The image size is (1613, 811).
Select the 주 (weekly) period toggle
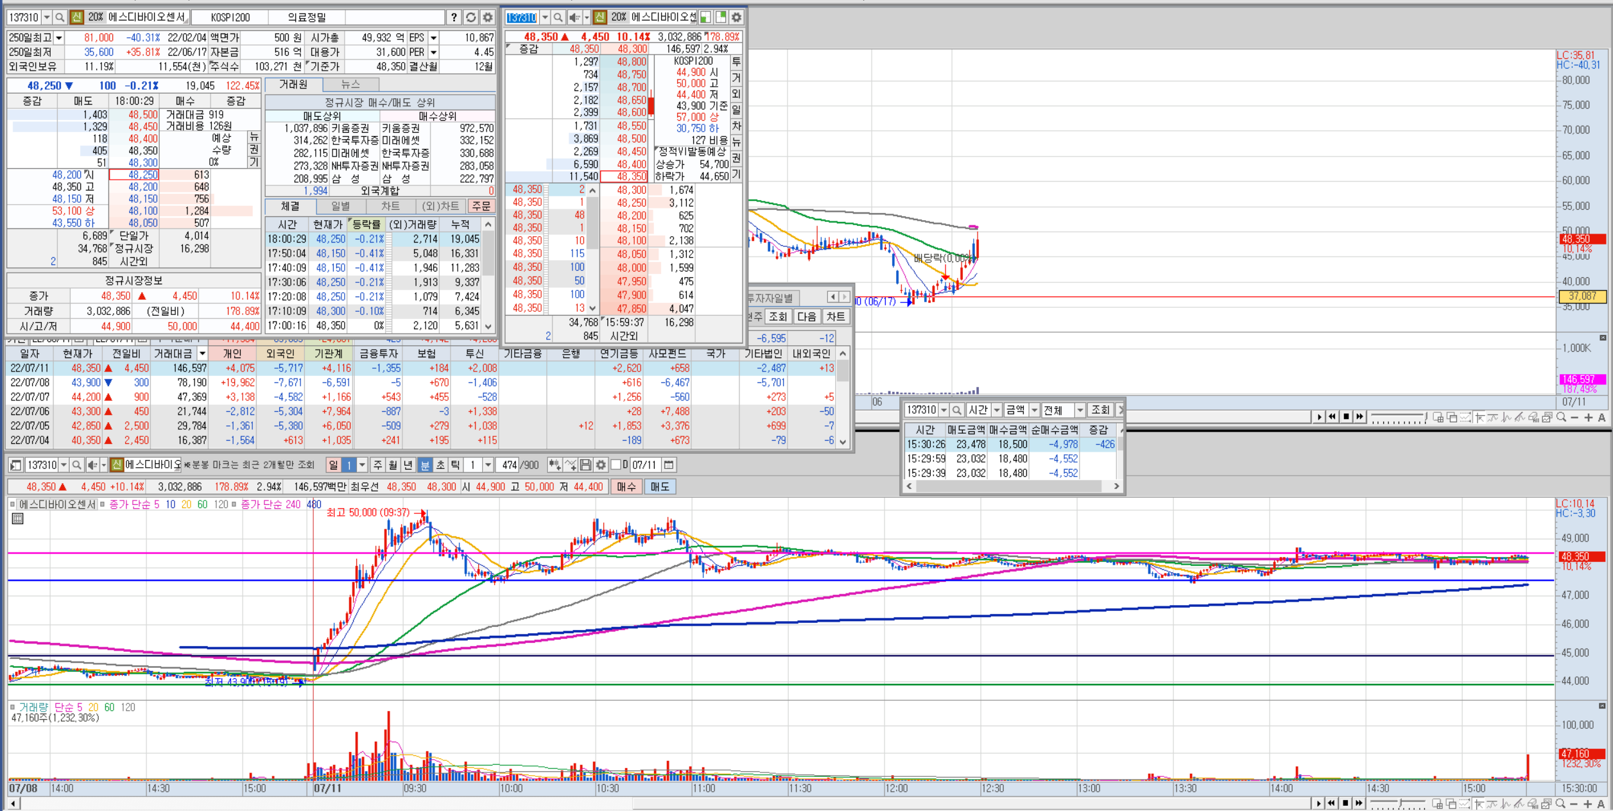377,465
